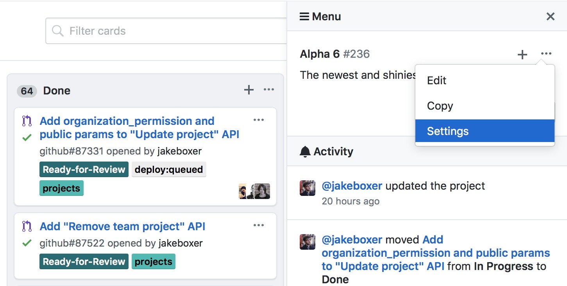Click the 64 card counter badge

(27, 91)
